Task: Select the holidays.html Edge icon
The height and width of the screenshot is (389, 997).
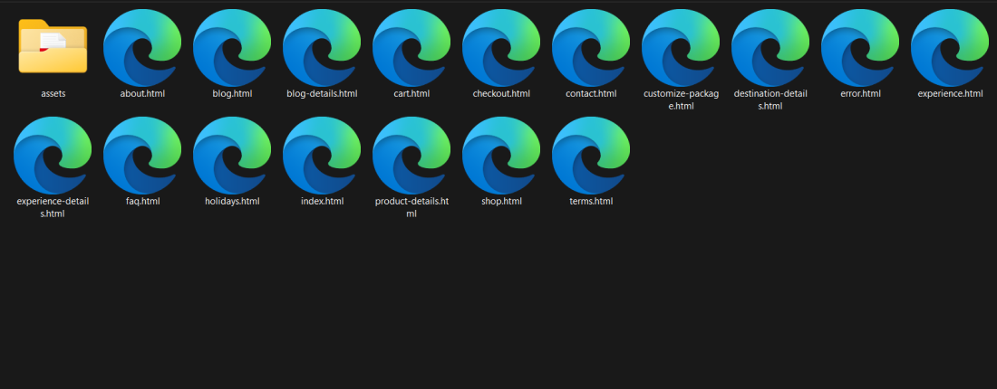Action: click(x=232, y=156)
